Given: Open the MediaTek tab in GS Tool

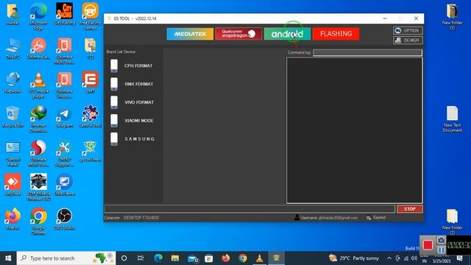Looking at the screenshot, I should 190,34.
